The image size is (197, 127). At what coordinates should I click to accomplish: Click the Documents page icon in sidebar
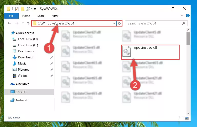[15, 51]
